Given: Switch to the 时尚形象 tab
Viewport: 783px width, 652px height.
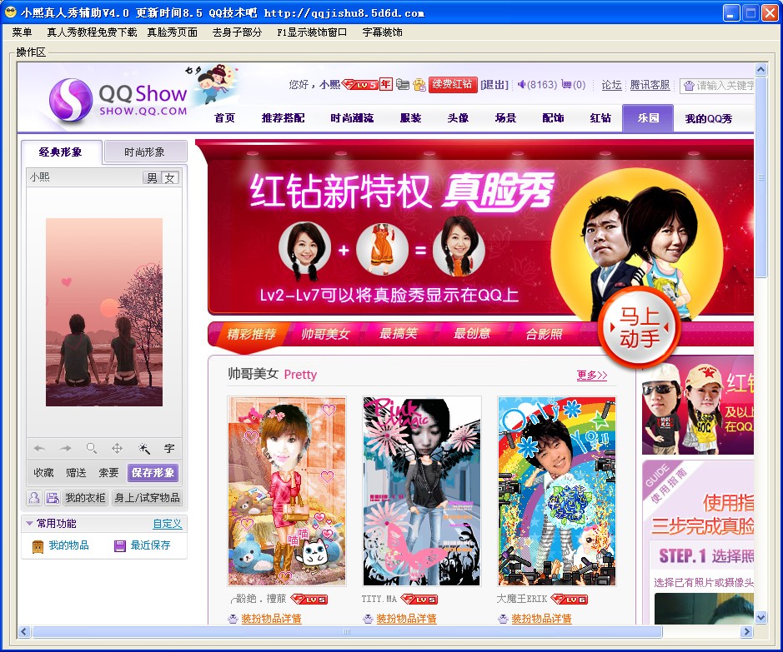Looking at the screenshot, I should [144, 152].
